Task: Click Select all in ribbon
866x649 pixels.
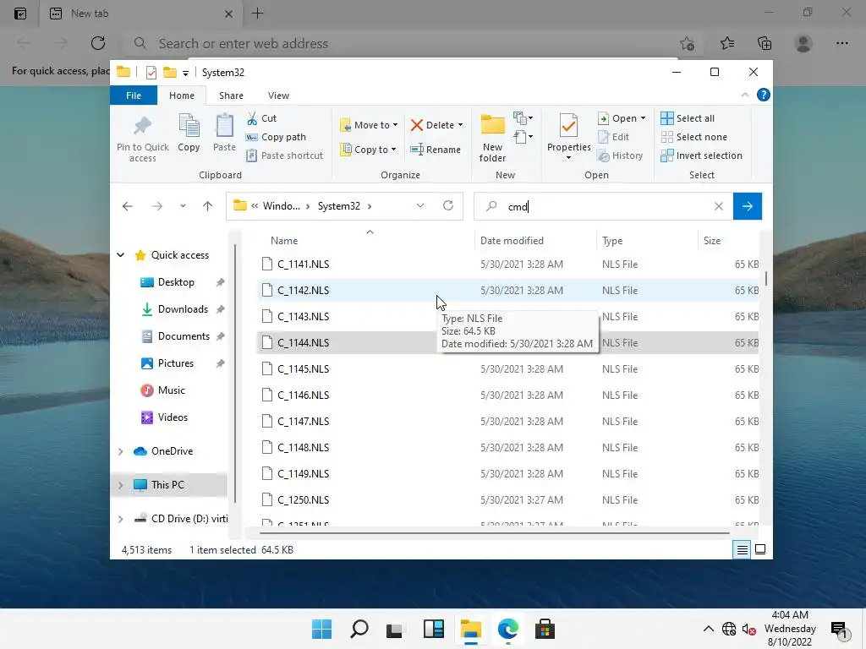Action: point(688,118)
